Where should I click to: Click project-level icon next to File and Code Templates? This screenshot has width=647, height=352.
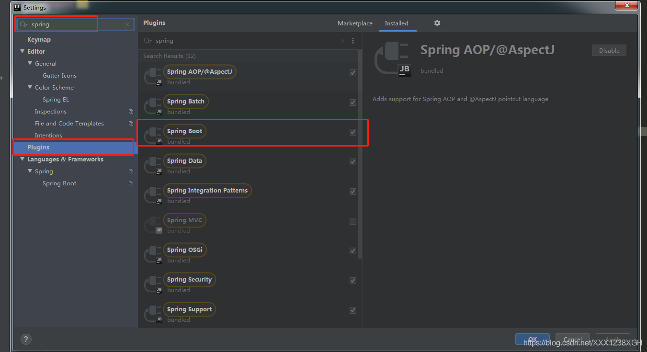(x=131, y=124)
